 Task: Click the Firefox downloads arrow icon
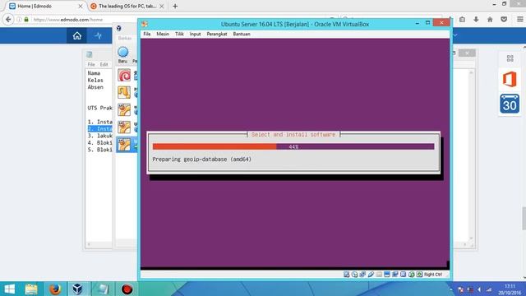(476, 20)
